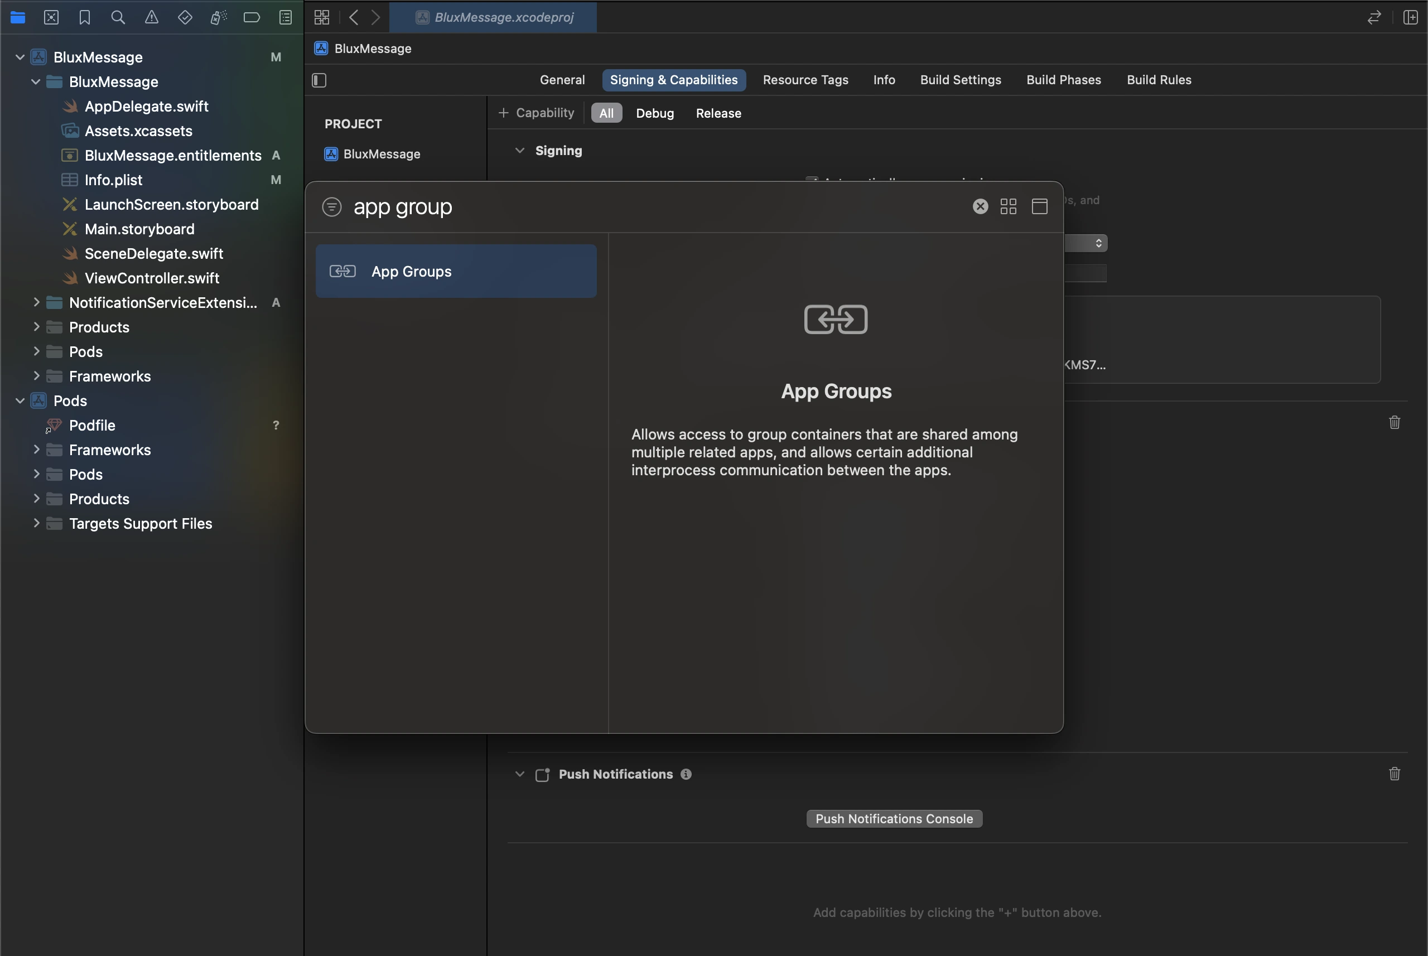
Task: Open the library filter options icon
Action: pyautogui.click(x=332, y=207)
